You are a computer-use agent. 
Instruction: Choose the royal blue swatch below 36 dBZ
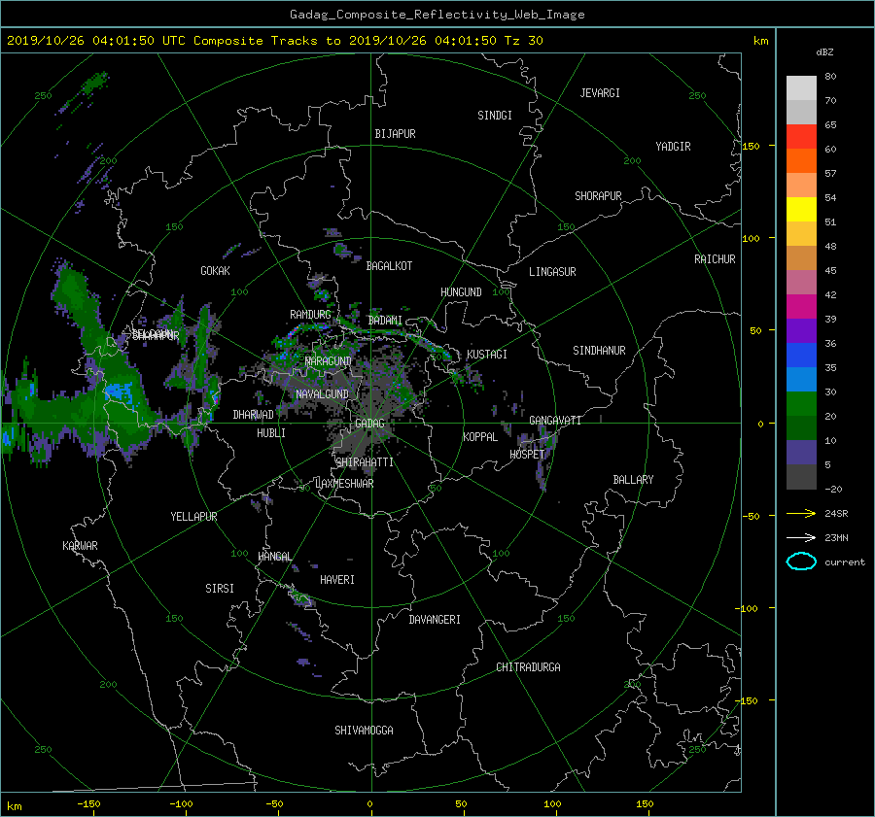[801, 355]
